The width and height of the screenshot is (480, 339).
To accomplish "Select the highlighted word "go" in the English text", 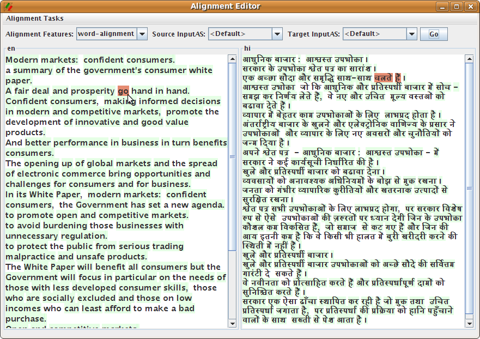I will pos(123,91).
